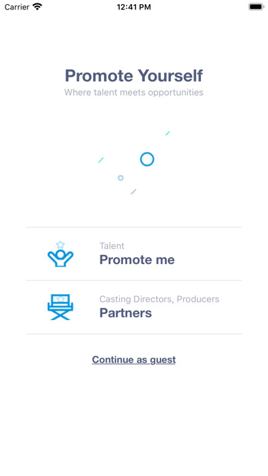Click the left teal dash
The image size is (268, 476).
click(101, 160)
